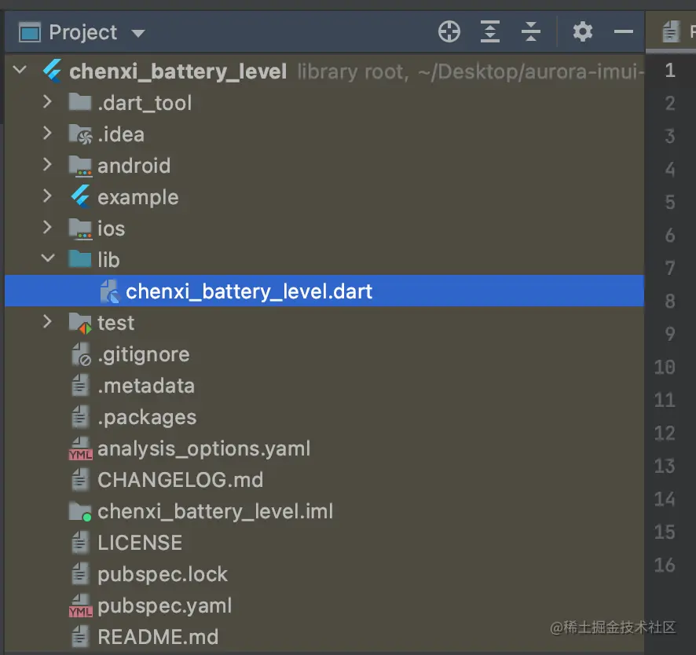Click the Dart file icon of chenxi_battery_level.dart
The image size is (696, 655).
[x=110, y=291]
